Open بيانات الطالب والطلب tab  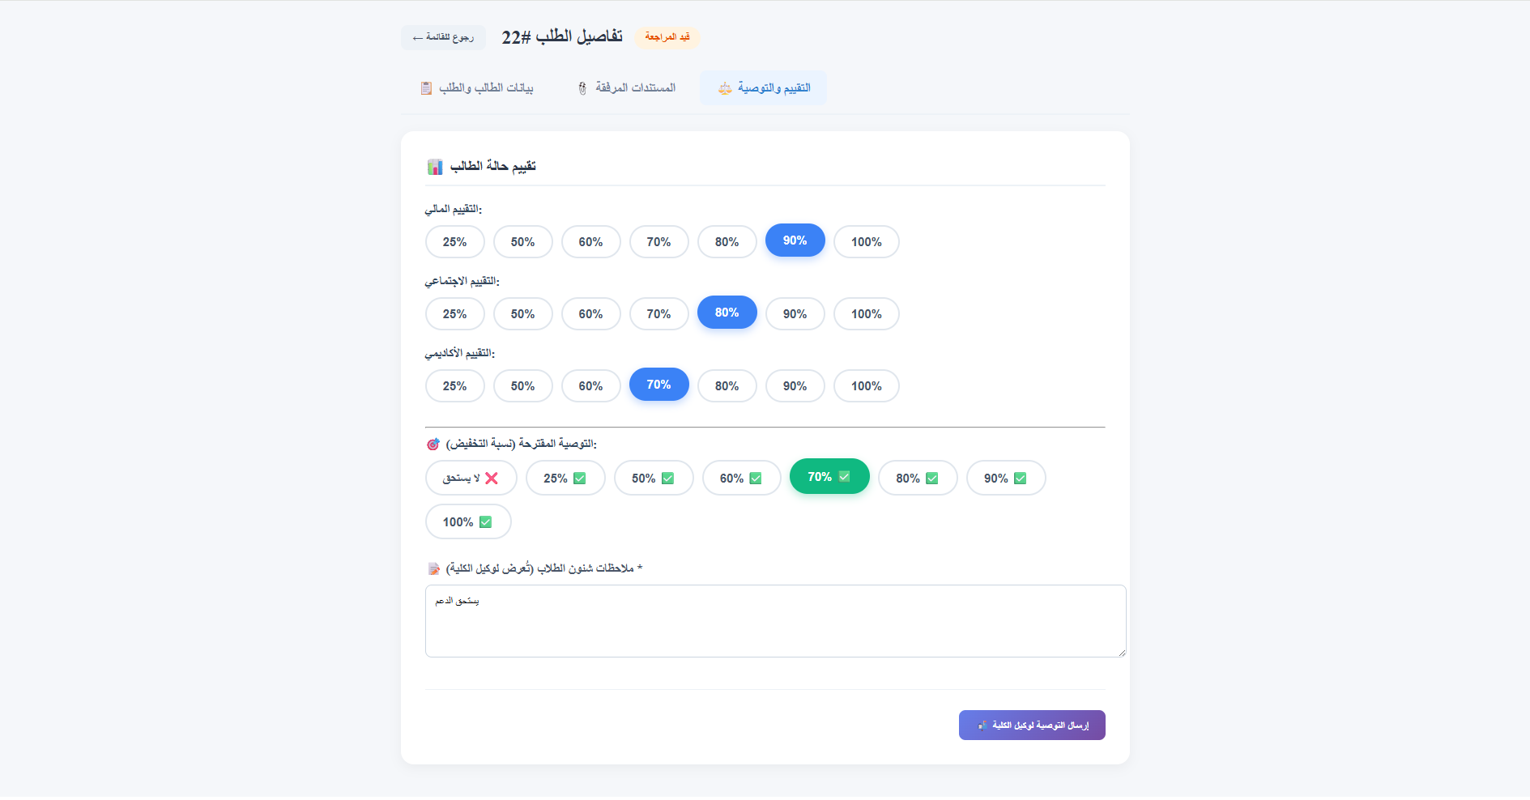click(476, 87)
